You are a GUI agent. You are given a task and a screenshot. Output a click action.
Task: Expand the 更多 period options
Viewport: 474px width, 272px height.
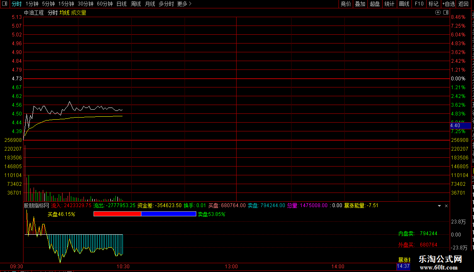pyautogui.click(x=185, y=4)
